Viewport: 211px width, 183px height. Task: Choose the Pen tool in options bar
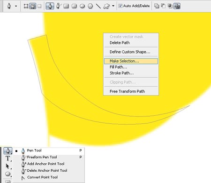point(50,6)
